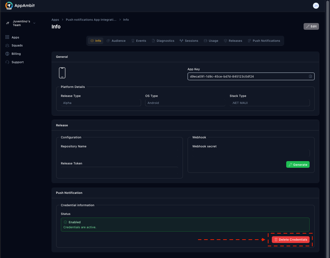Open the Diagnostics tab
The width and height of the screenshot is (330, 258).
pyautogui.click(x=163, y=41)
